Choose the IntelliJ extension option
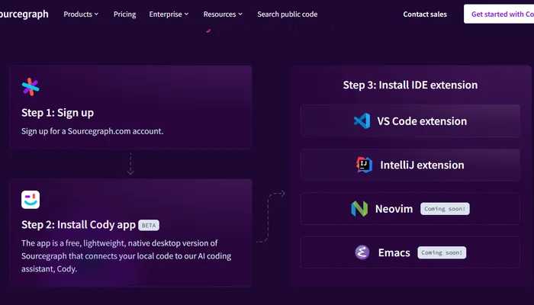534x305 pixels. 420,165
